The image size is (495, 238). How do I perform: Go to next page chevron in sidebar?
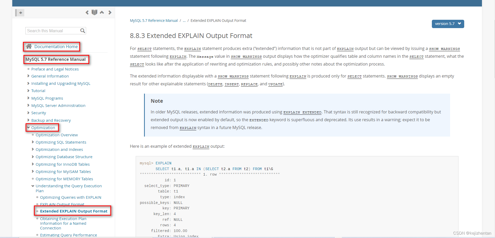[110, 12]
